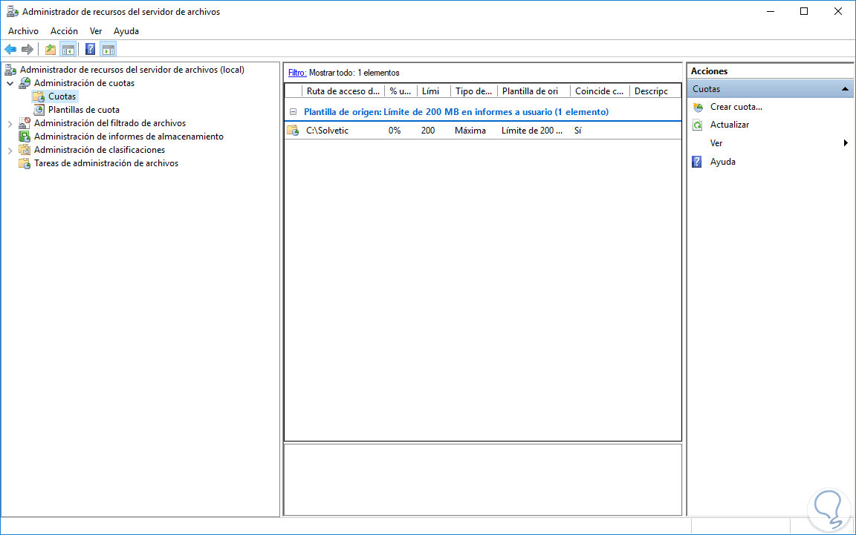
Task: Select Tareas de administración de archivos
Action: 106,163
